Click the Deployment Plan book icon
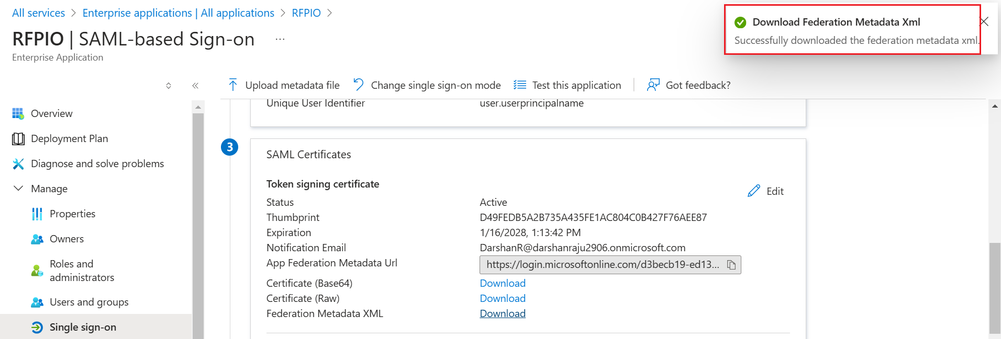This screenshot has height=339, width=1001. point(18,138)
